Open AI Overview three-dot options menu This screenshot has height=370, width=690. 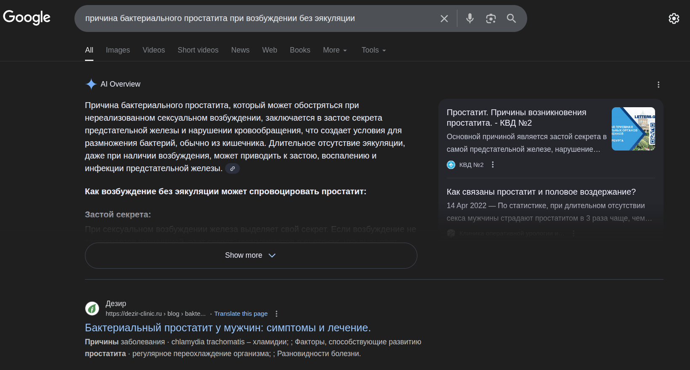point(658,85)
